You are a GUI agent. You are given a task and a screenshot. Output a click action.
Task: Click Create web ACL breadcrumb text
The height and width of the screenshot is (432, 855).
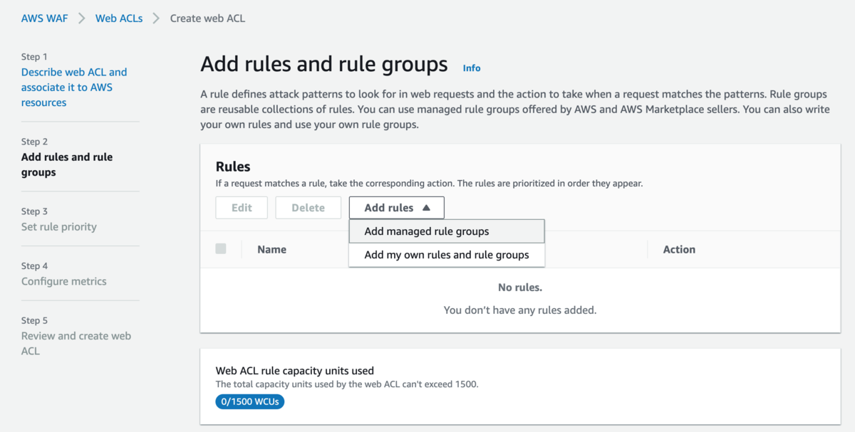pos(207,19)
